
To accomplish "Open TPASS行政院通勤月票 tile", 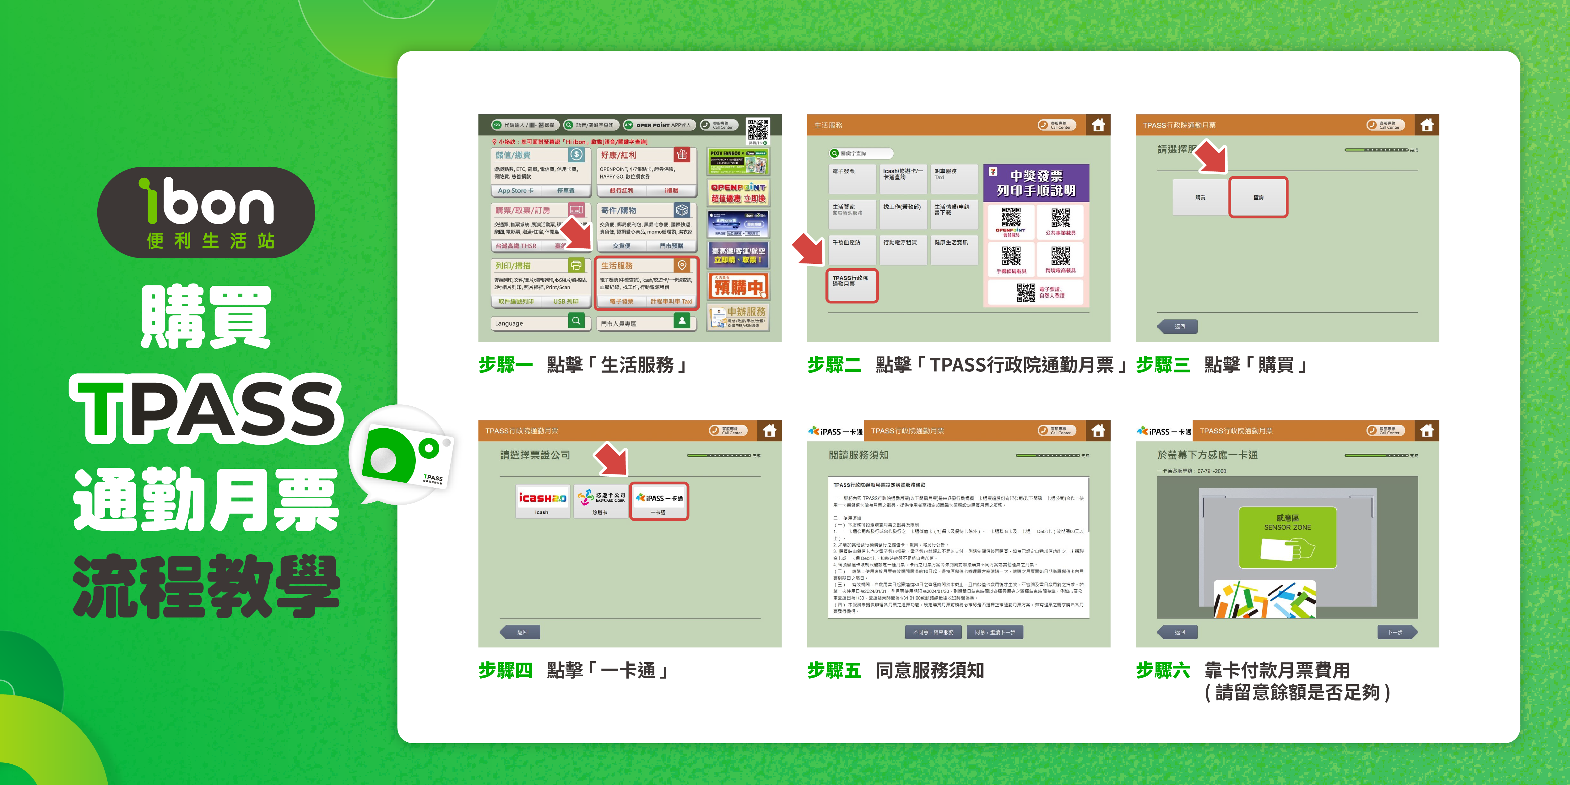I will [852, 285].
